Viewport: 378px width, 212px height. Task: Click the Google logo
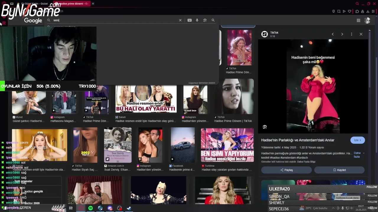click(x=33, y=20)
